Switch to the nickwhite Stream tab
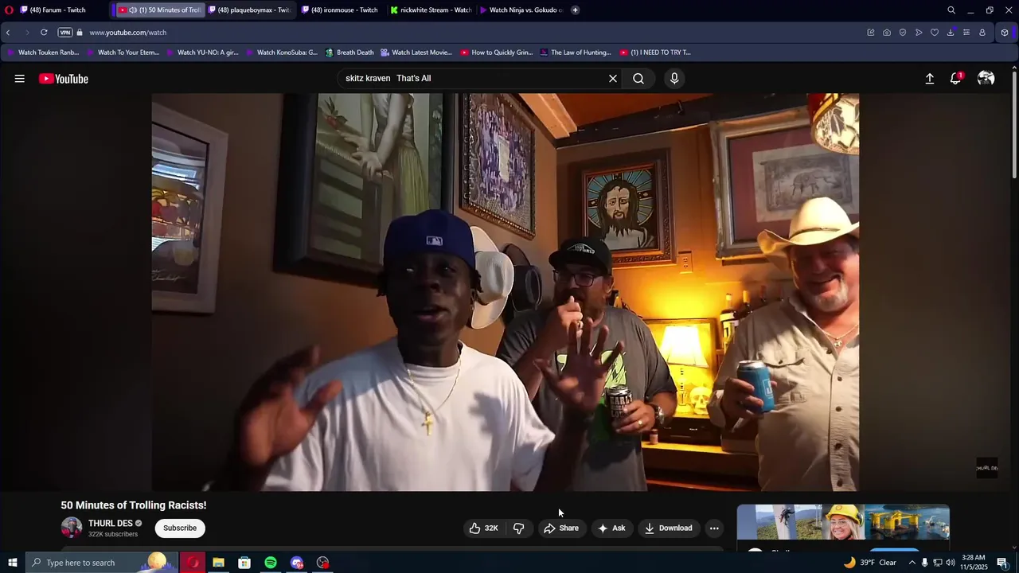The height and width of the screenshot is (573, 1019). coord(431,10)
